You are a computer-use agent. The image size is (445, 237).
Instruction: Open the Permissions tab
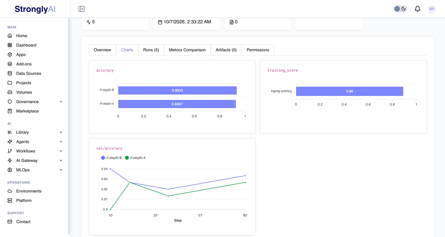point(258,50)
